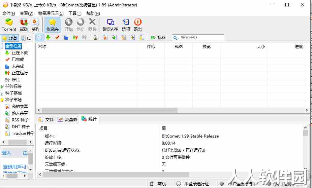Click BitComet 1.99 Stable Release value
Screen dimensions: 312x188
tap(190, 136)
